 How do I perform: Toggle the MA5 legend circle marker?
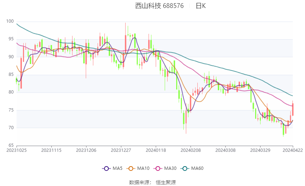click(106, 168)
